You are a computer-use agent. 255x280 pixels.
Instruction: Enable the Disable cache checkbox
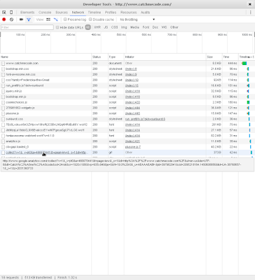pyautogui.click(x=90, y=20)
